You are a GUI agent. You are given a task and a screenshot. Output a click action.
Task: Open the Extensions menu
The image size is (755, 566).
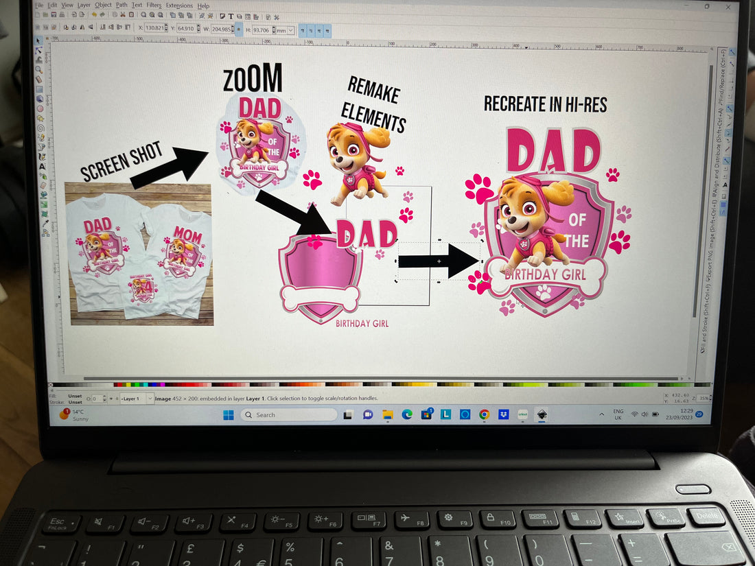click(178, 5)
